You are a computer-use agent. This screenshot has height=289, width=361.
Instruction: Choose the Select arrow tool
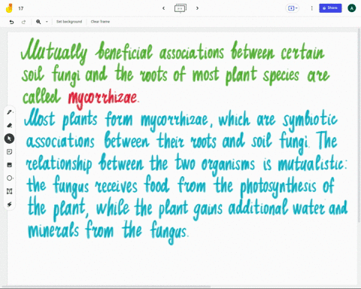9,138
